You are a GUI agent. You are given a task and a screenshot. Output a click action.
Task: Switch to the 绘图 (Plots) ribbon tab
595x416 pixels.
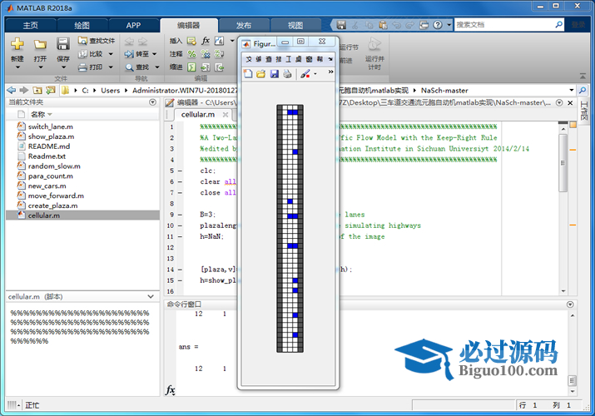(x=82, y=26)
